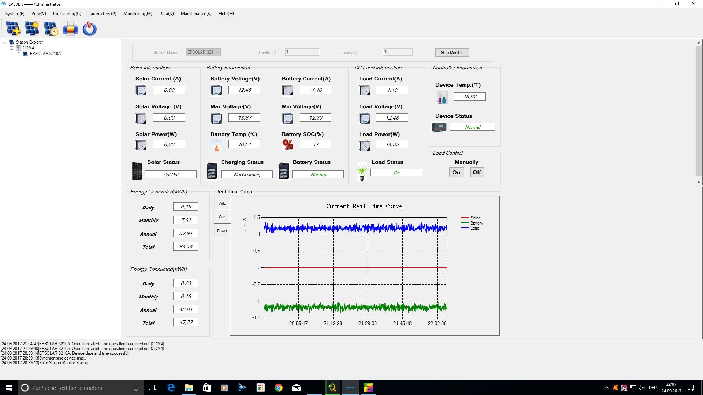Select EPSOLAR 3210A in the station tree
Image resolution: width=703 pixels, height=395 pixels.
click(45, 54)
